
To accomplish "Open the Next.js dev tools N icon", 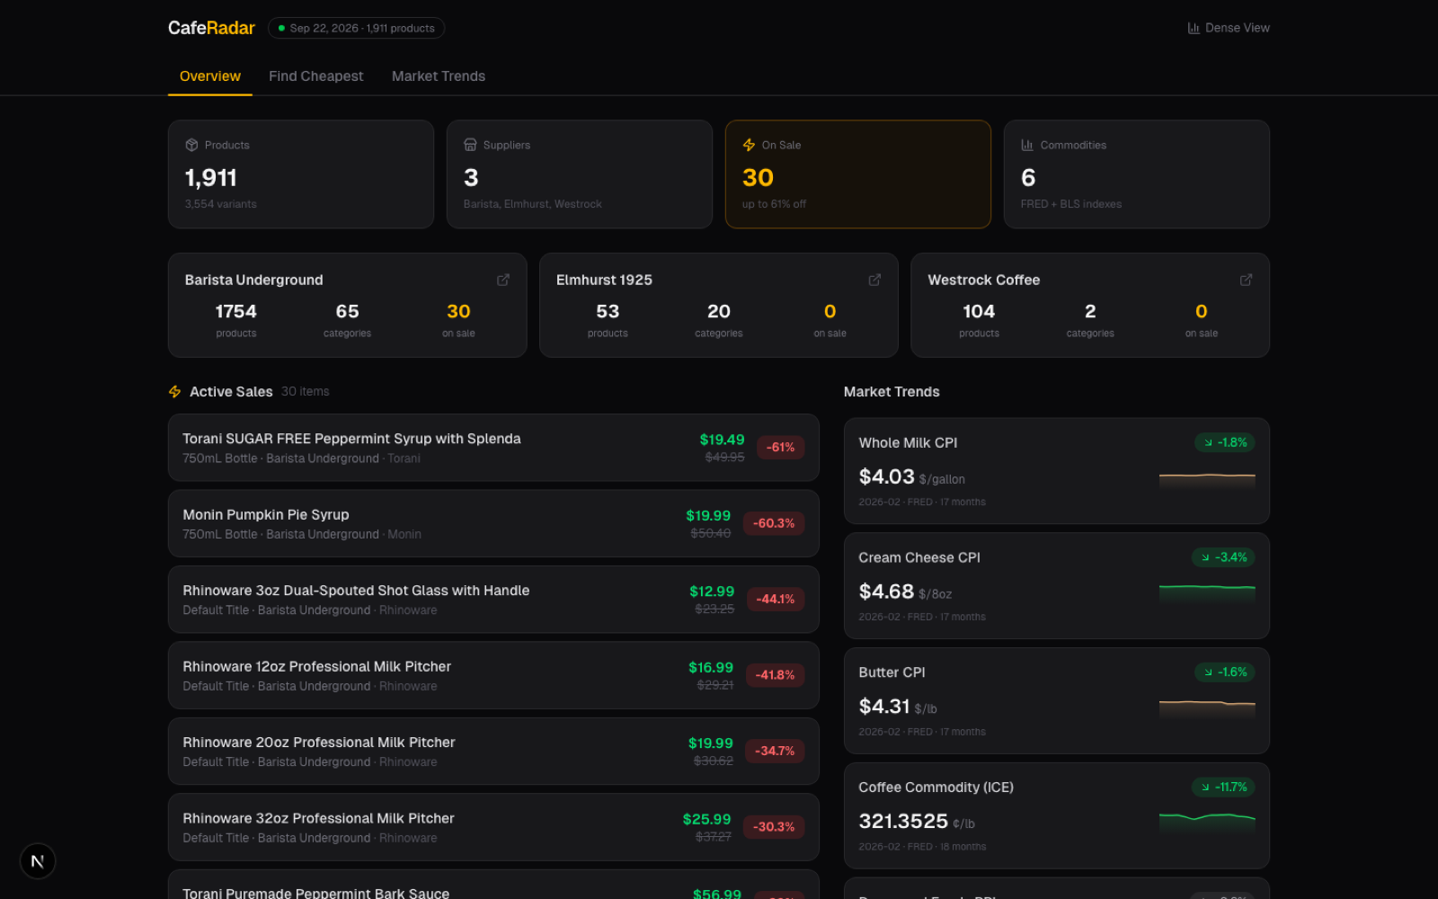I will point(38,861).
